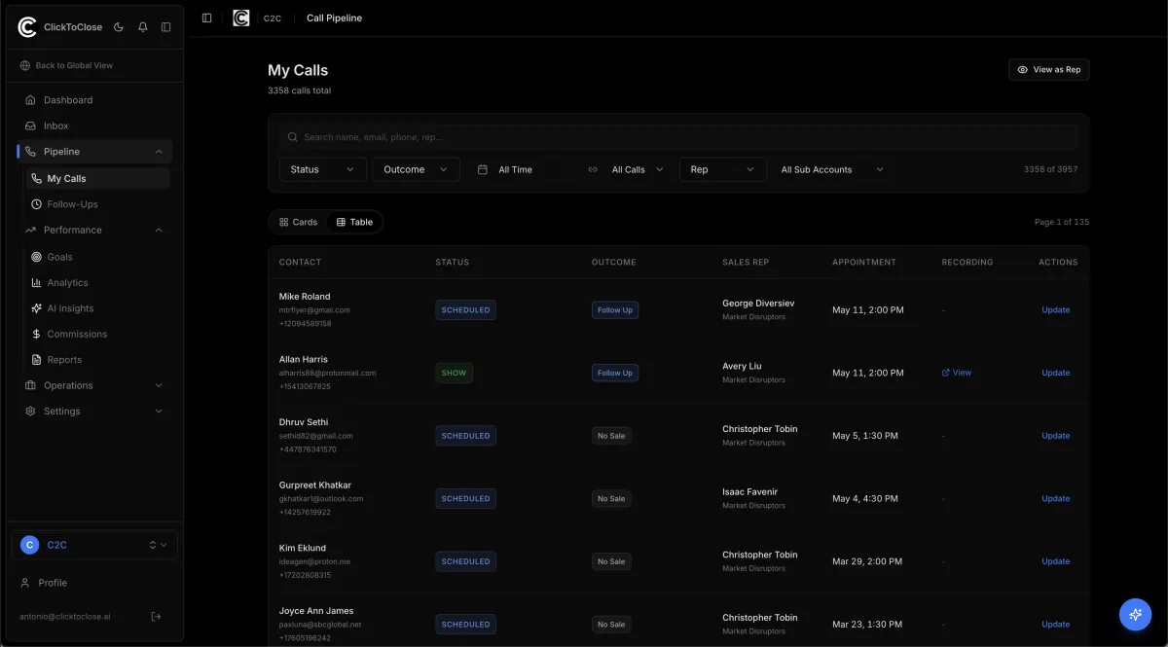Open Analytics page
Screen dimensions: 1168x647
(96, 282)
